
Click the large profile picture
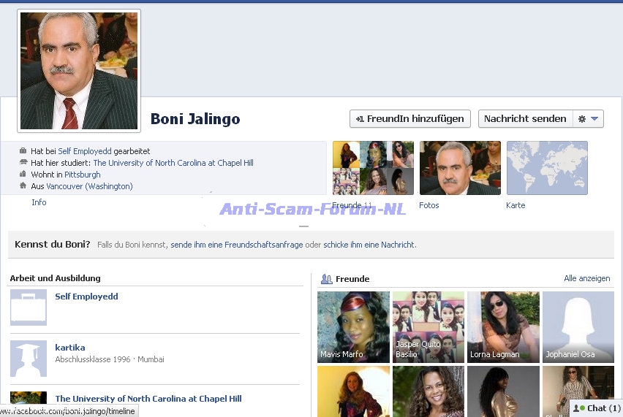(x=79, y=70)
